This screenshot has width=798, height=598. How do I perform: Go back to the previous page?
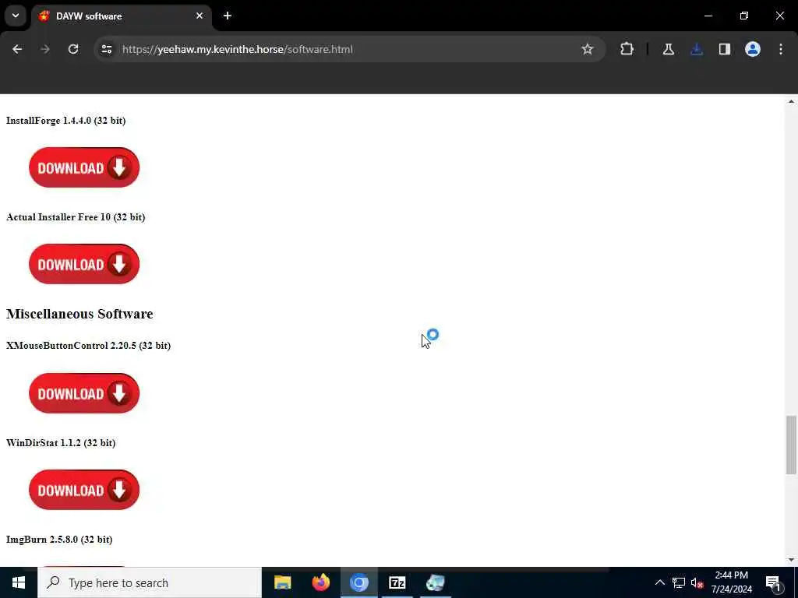tap(17, 49)
